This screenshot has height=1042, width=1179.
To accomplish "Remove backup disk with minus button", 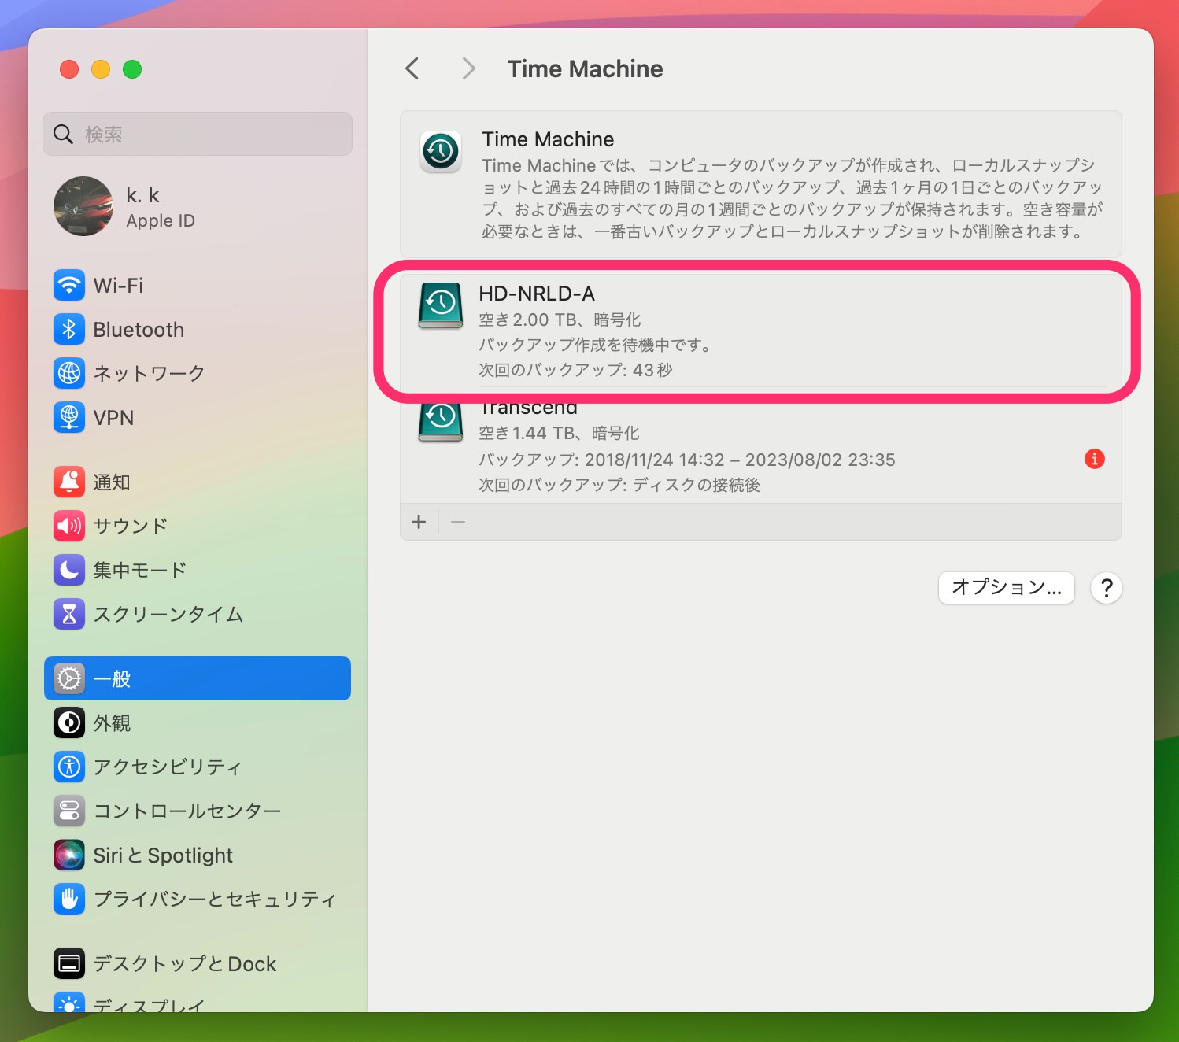I will click(x=458, y=522).
